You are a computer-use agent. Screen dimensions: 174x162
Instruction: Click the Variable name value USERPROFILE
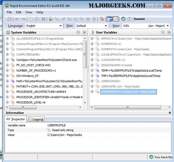(x=57, y=125)
